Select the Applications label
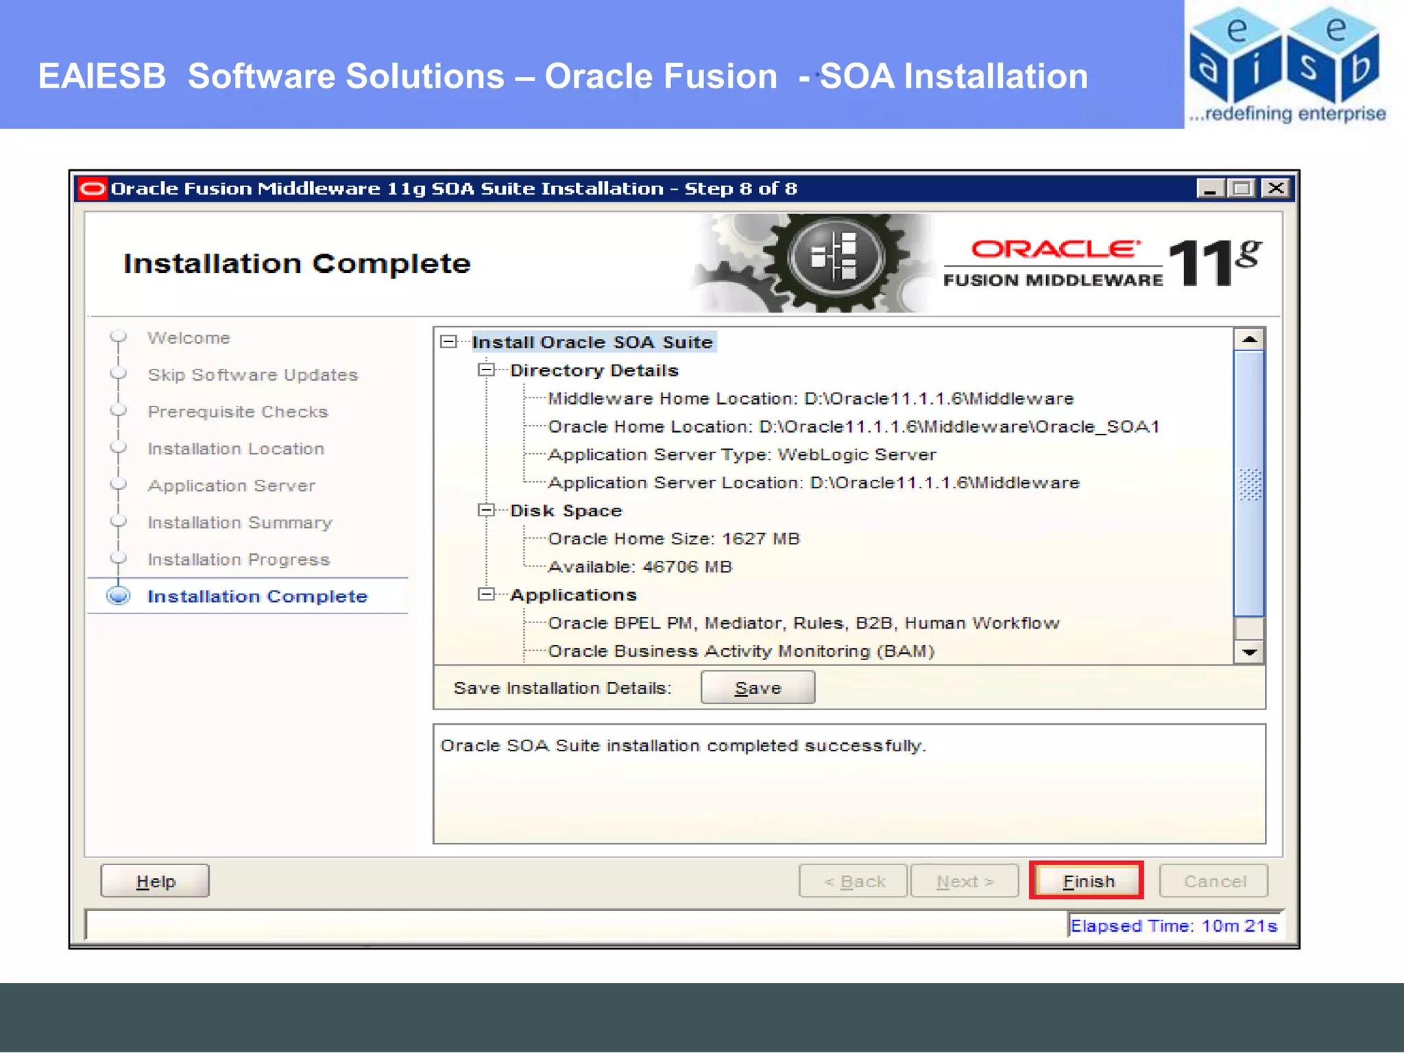1404x1053 pixels. pos(574,595)
